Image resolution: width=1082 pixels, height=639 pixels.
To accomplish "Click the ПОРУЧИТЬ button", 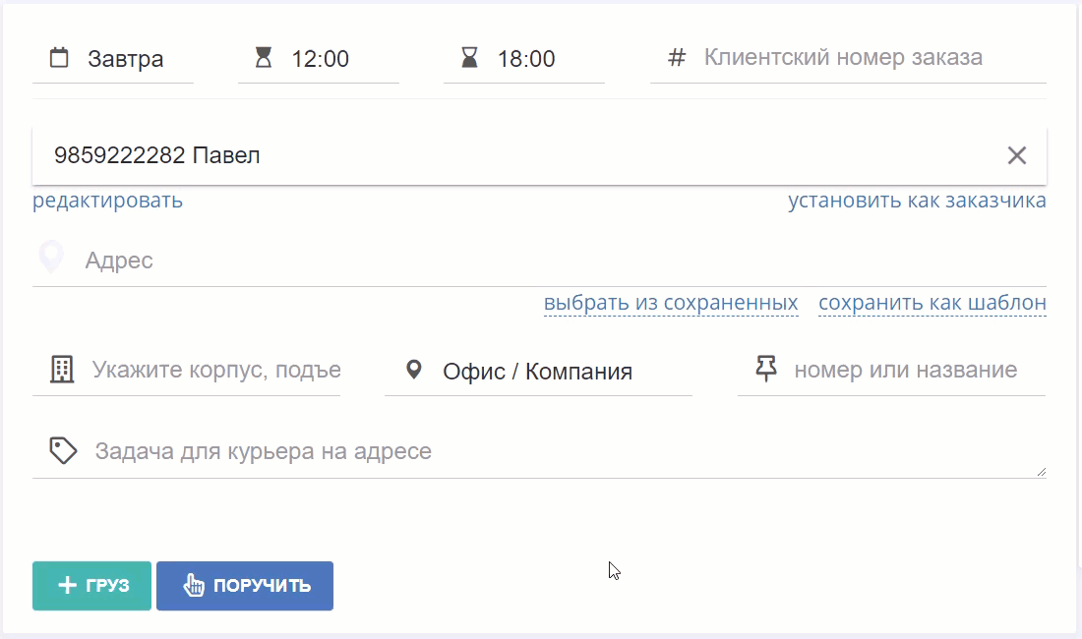I will point(245,586).
